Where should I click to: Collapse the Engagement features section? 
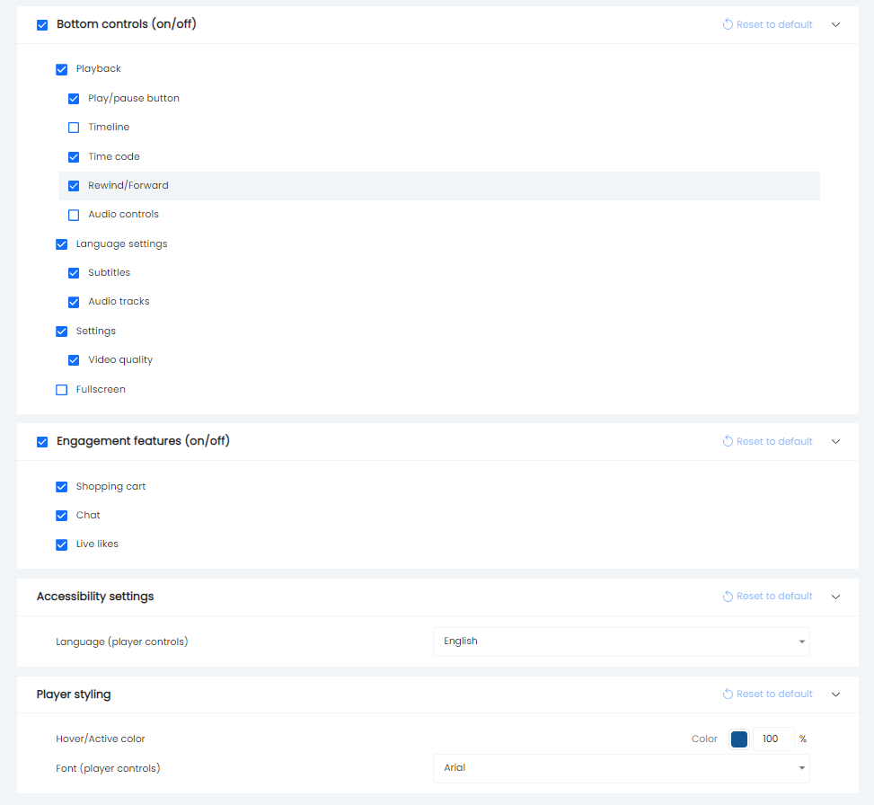click(835, 441)
